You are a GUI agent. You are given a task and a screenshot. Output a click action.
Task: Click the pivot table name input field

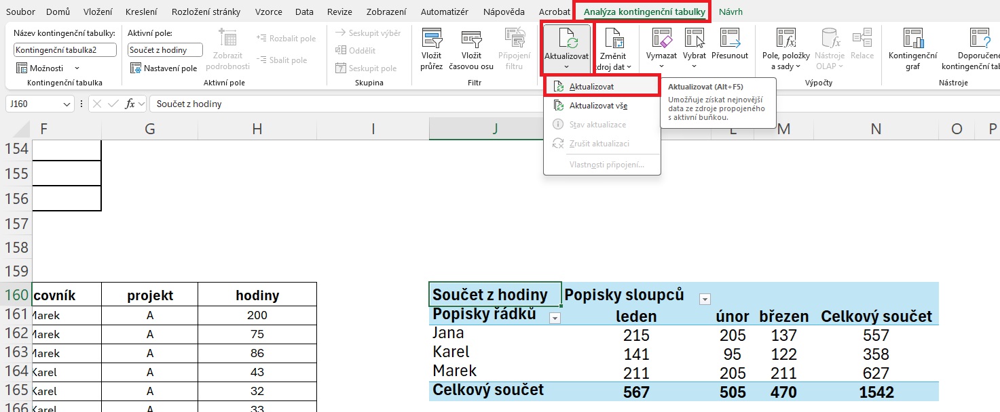coord(64,50)
